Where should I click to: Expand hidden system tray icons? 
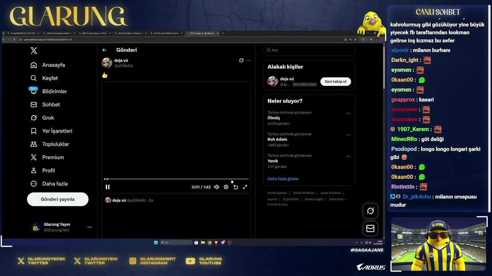tap(357, 243)
